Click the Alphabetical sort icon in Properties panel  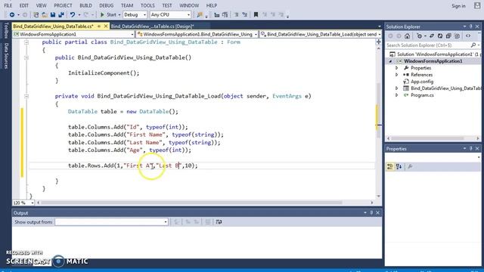(399, 167)
